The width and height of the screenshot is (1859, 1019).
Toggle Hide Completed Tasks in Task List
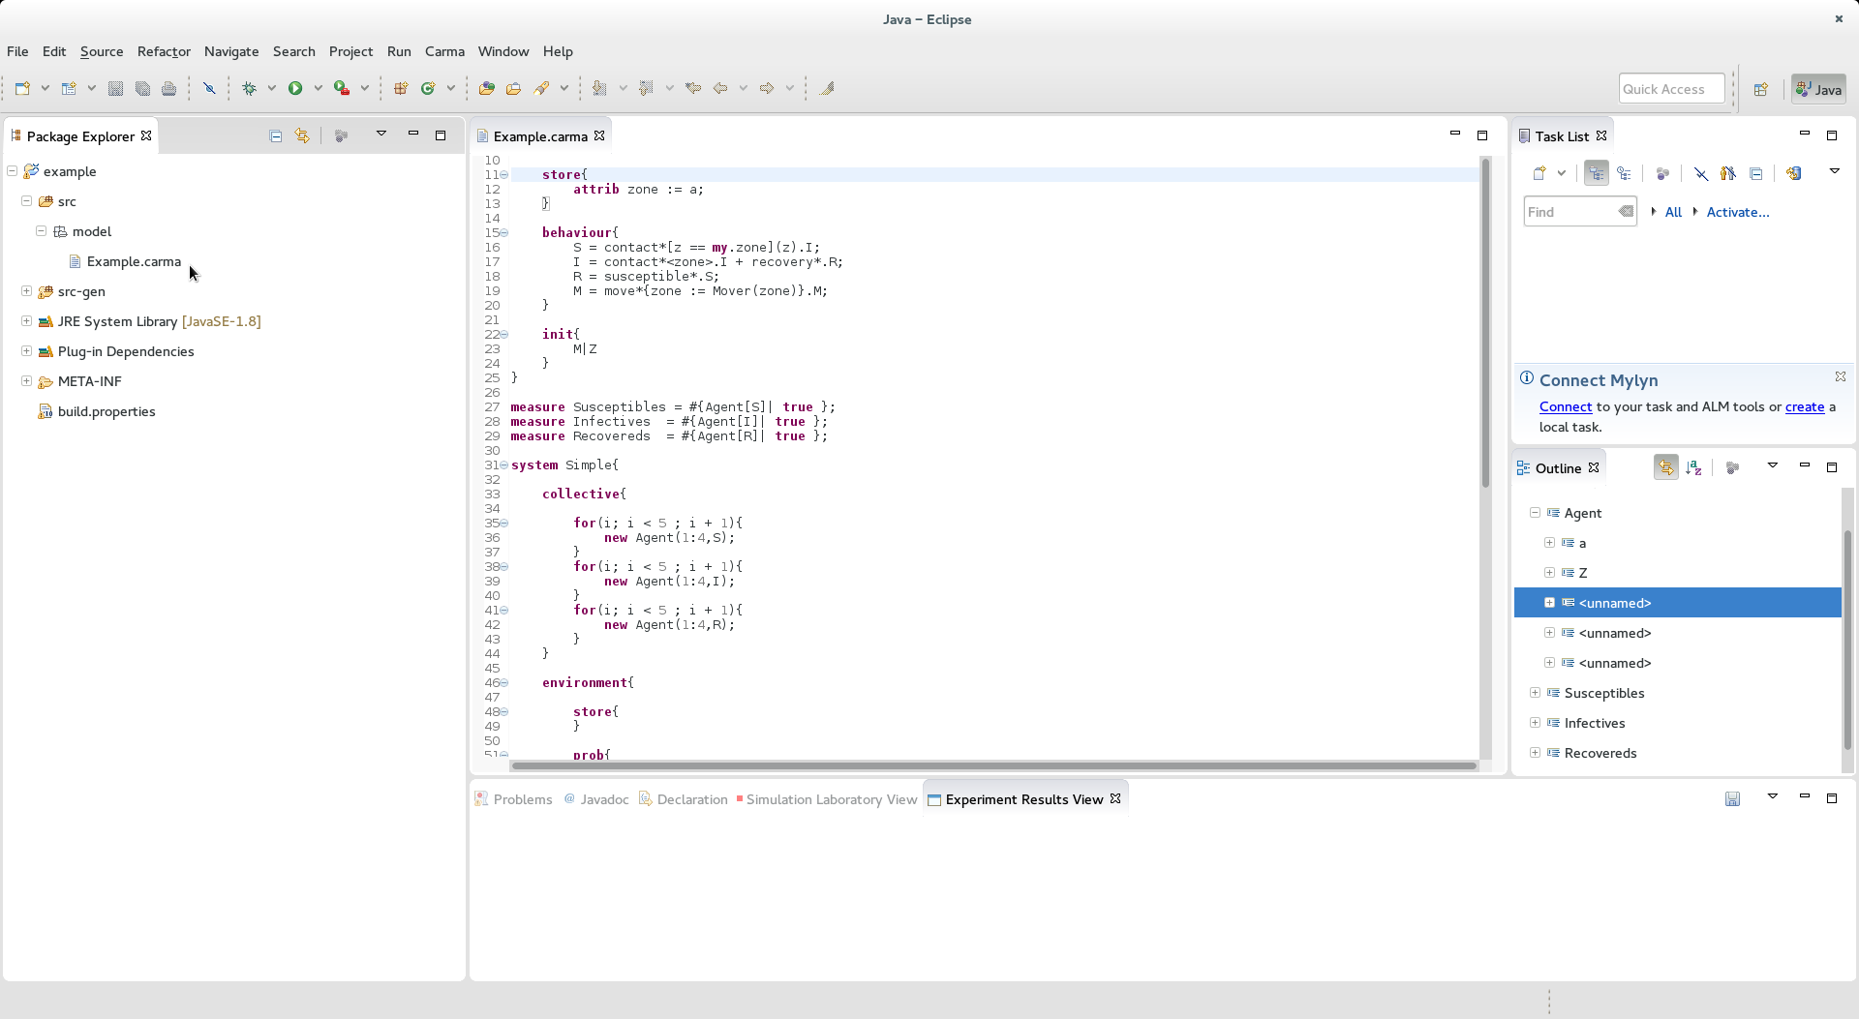1701,173
